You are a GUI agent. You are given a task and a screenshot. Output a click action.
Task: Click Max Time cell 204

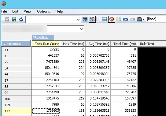coord(73,68)
